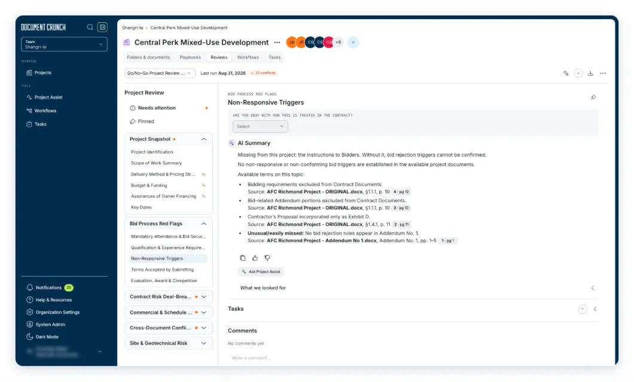Viewport: 634px width, 382px height.
Task: Open Mandatory Attendance & Bid Security item
Action: pyautogui.click(x=168, y=237)
